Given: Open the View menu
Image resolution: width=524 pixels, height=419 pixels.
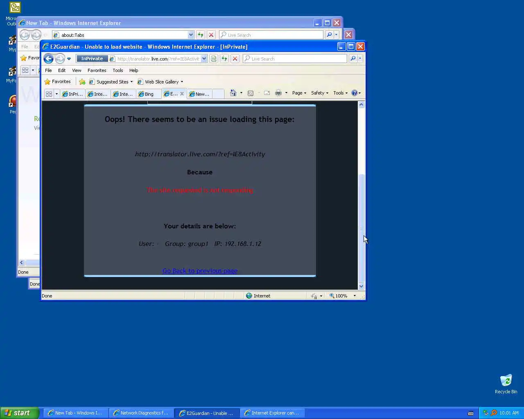Looking at the screenshot, I should pyautogui.click(x=77, y=70).
